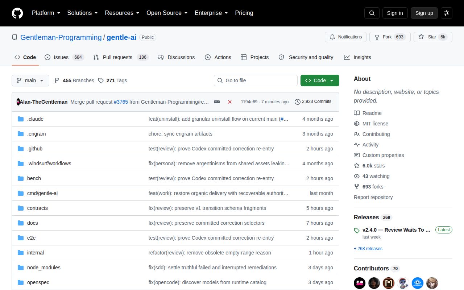464x290 pixels.
Task: Open the GitHub home logo
Action: click(x=17, y=13)
